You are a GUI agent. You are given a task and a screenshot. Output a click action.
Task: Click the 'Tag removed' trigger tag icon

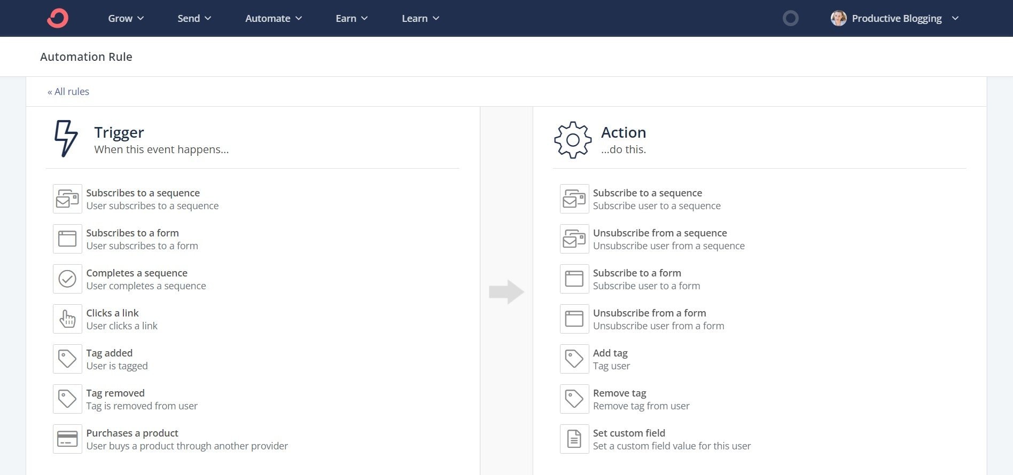pyautogui.click(x=67, y=399)
